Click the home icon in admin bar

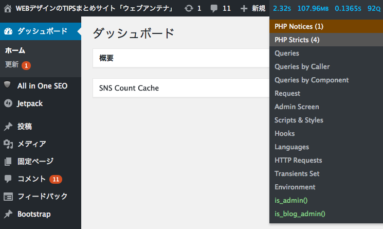(x=8, y=9)
